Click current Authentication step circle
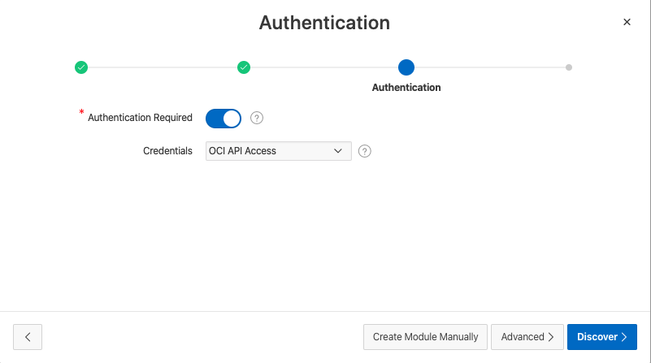This screenshot has width=651, height=363. (406, 67)
